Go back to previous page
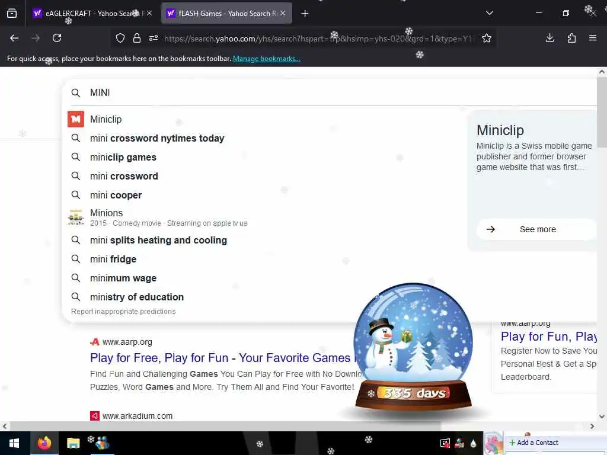The width and height of the screenshot is (607, 455). (14, 38)
